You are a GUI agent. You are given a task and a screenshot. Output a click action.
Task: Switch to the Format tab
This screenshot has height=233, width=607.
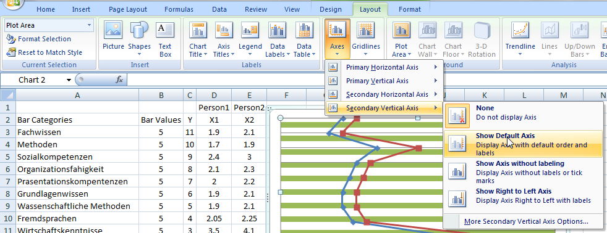(x=409, y=9)
